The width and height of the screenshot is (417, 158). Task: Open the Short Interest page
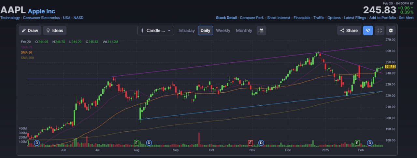pyautogui.click(x=279, y=18)
